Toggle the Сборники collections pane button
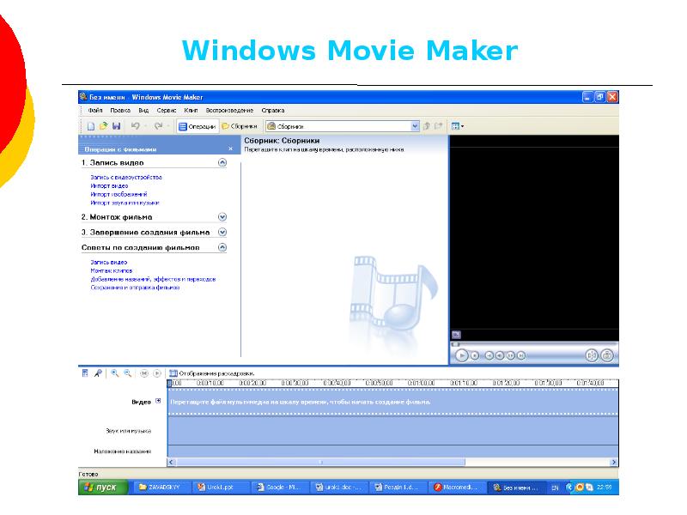The width and height of the screenshot is (687, 515). click(x=237, y=126)
